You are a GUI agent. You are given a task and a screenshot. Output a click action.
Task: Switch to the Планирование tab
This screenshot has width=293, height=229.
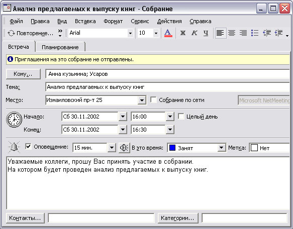[x=60, y=47]
